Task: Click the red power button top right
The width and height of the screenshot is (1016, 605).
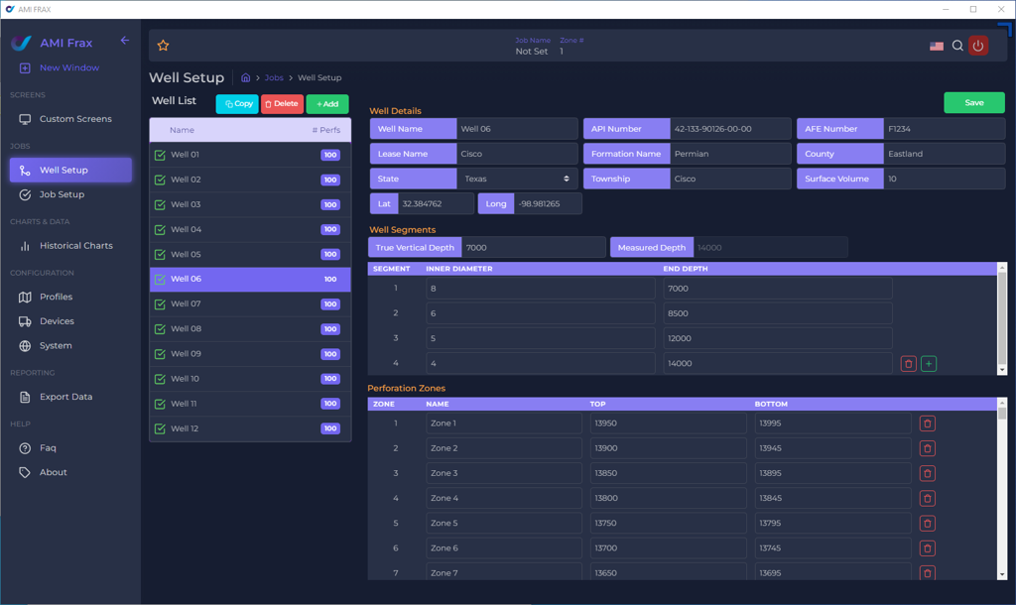Action: [x=978, y=45]
